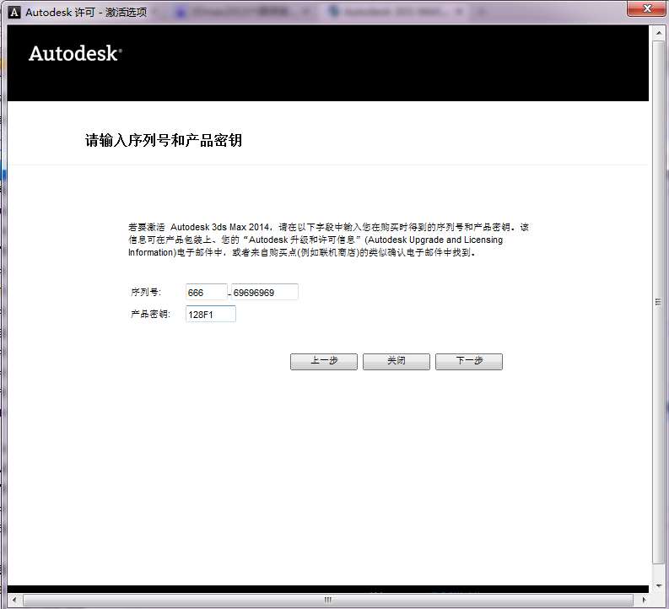Focus the serial number field showing 69696969
The height and width of the screenshot is (609, 669).
pyautogui.click(x=265, y=292)
